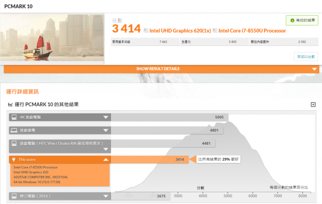Click the 2675 score bar
This screenshot has height=204, width=322.
(141, 196)
